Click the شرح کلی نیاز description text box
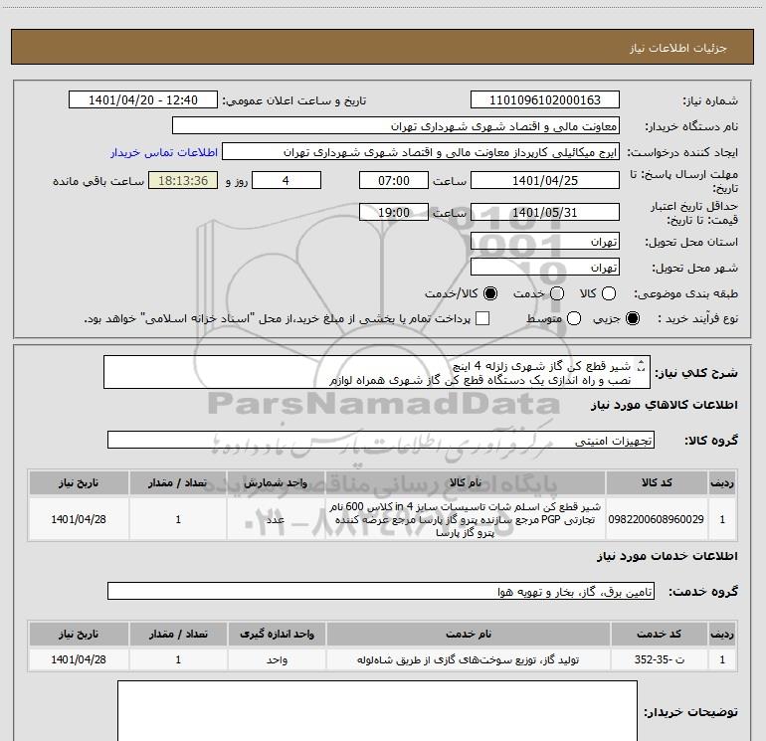This screenshot has height=741, width=766. click(377, 372)
